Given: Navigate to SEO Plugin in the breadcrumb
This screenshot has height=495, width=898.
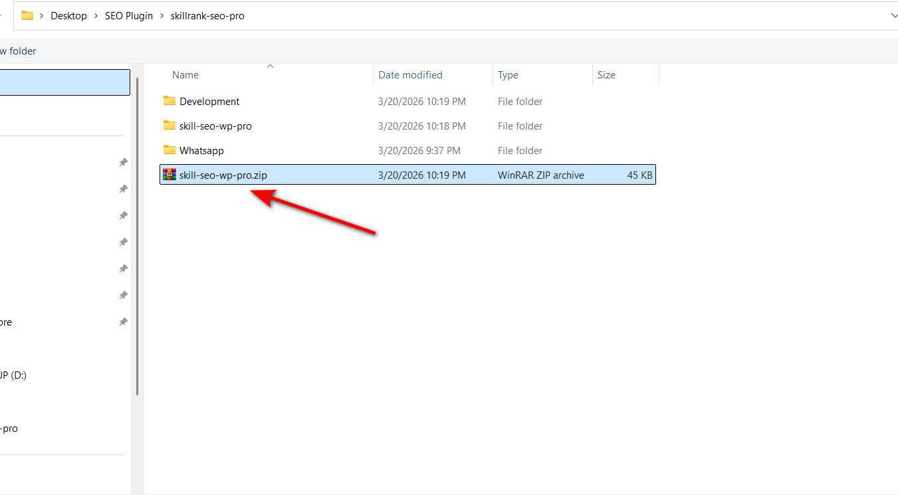Looking at the screenshot, I should (x=128, y=16).
